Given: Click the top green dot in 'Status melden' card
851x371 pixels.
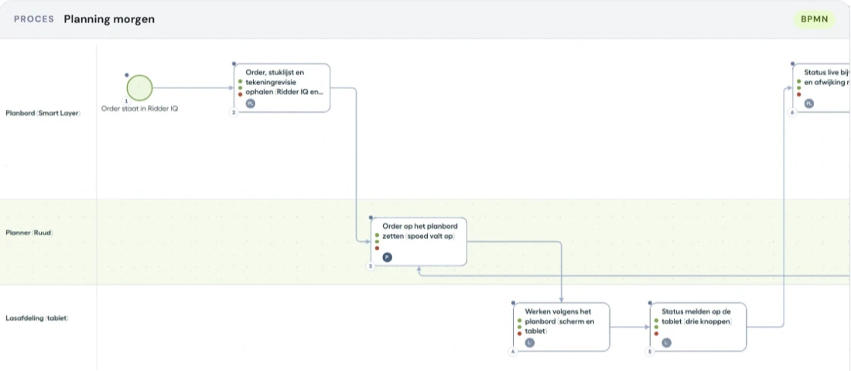Looking at the screenshot, I should click(x=656, y=321).
